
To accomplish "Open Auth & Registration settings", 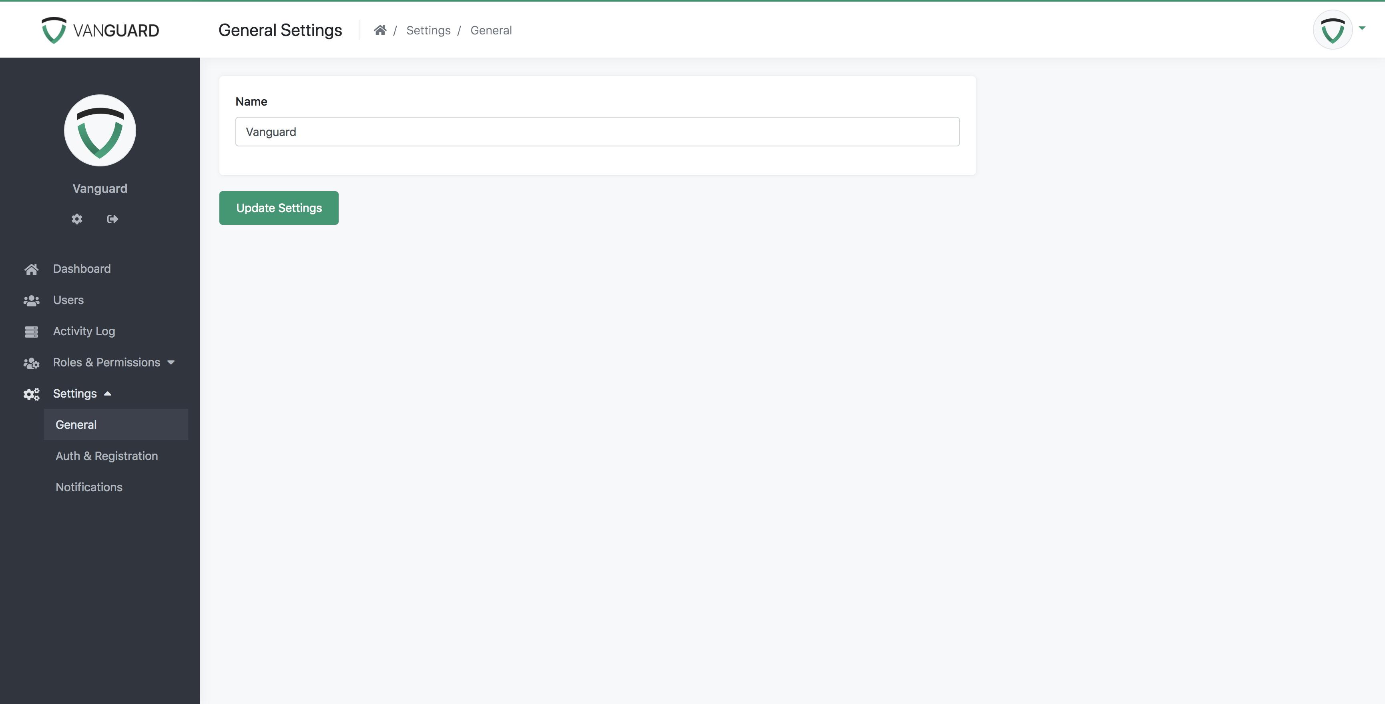I will pyautogui.click(x=107, y=456).
